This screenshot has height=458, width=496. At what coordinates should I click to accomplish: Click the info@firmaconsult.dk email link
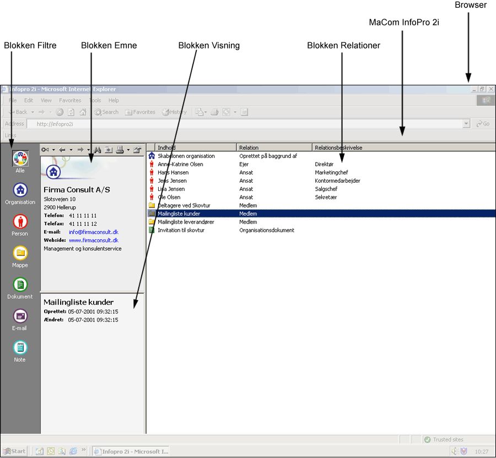(94, 232)
